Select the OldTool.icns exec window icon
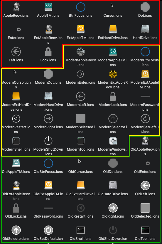 145,230
